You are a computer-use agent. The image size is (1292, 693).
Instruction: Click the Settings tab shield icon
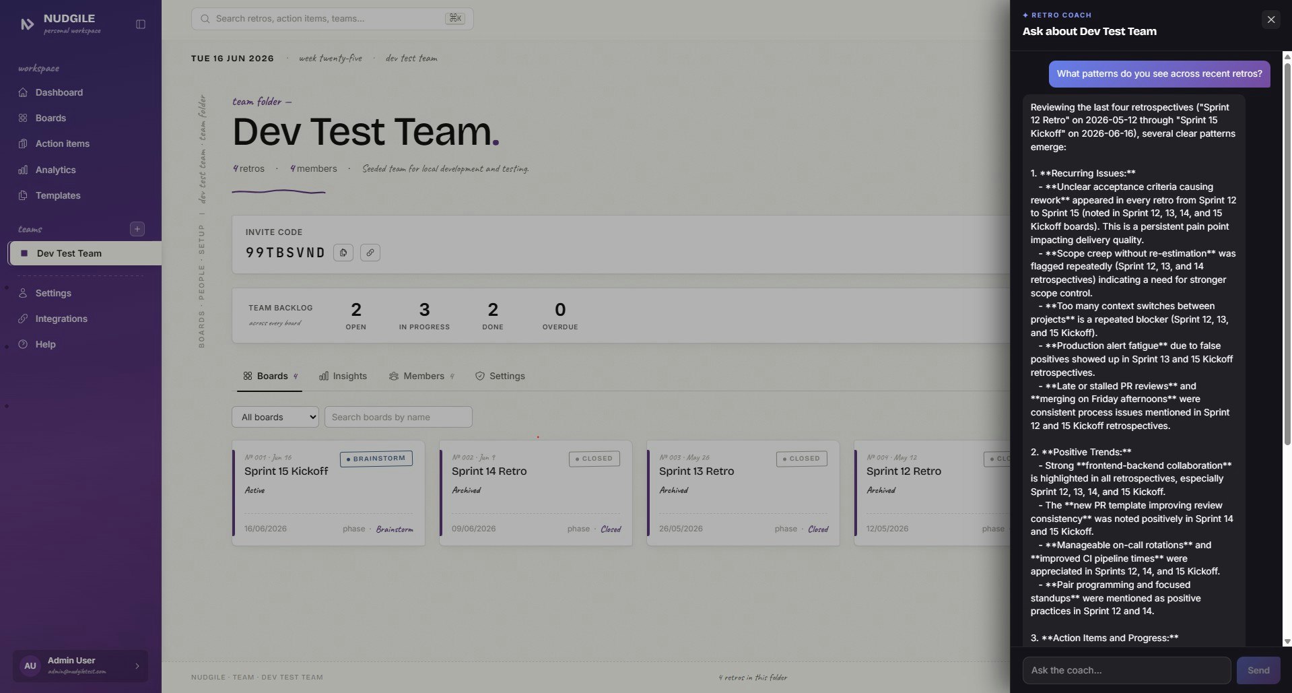(x=480, y=376)
